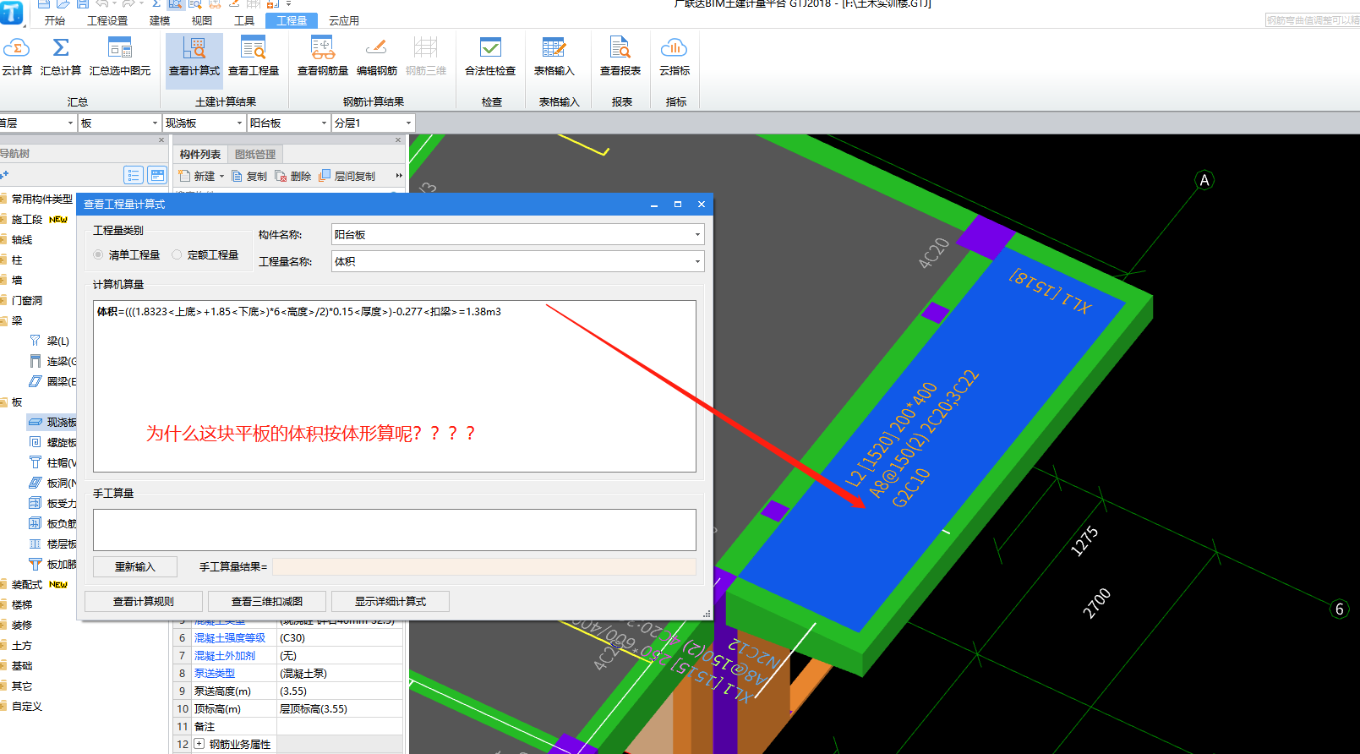This screenshot has width=1360, height=754.
Task: Switch navigation tree to list view icon
Action: coord(134,175)
